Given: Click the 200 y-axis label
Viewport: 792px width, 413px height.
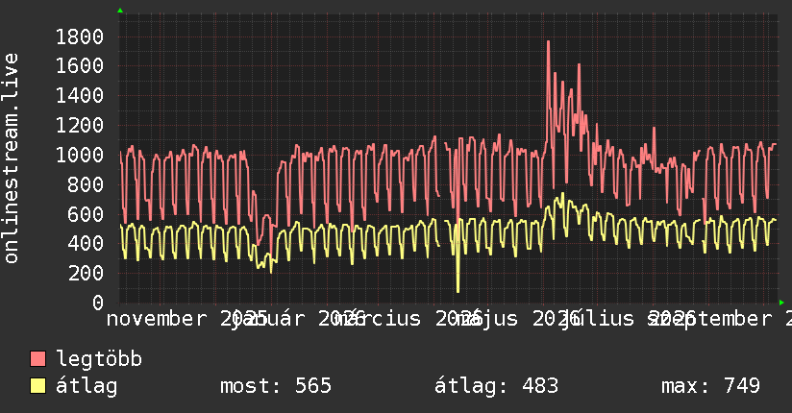Looking at the screenshot, I should coord(86,273).
